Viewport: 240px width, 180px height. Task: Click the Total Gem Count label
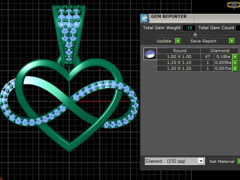[216, 27]
